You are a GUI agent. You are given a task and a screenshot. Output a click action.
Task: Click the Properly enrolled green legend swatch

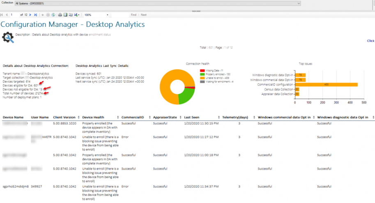[x=202, y=74]
